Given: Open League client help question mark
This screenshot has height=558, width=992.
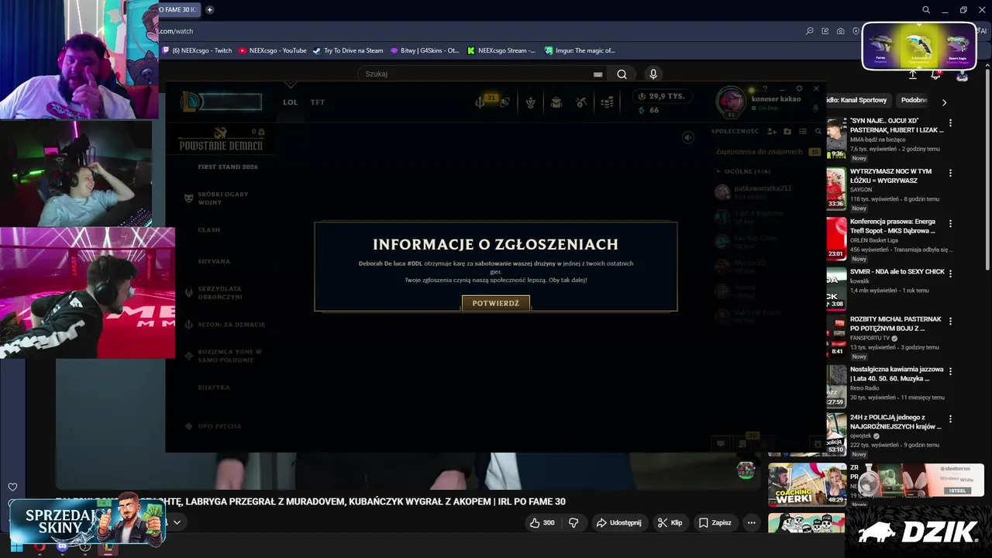Looking at the screenshot, I should point(765,88).
